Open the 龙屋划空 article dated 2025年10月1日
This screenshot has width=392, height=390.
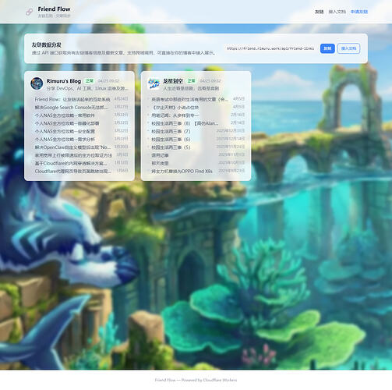point(160,163)
